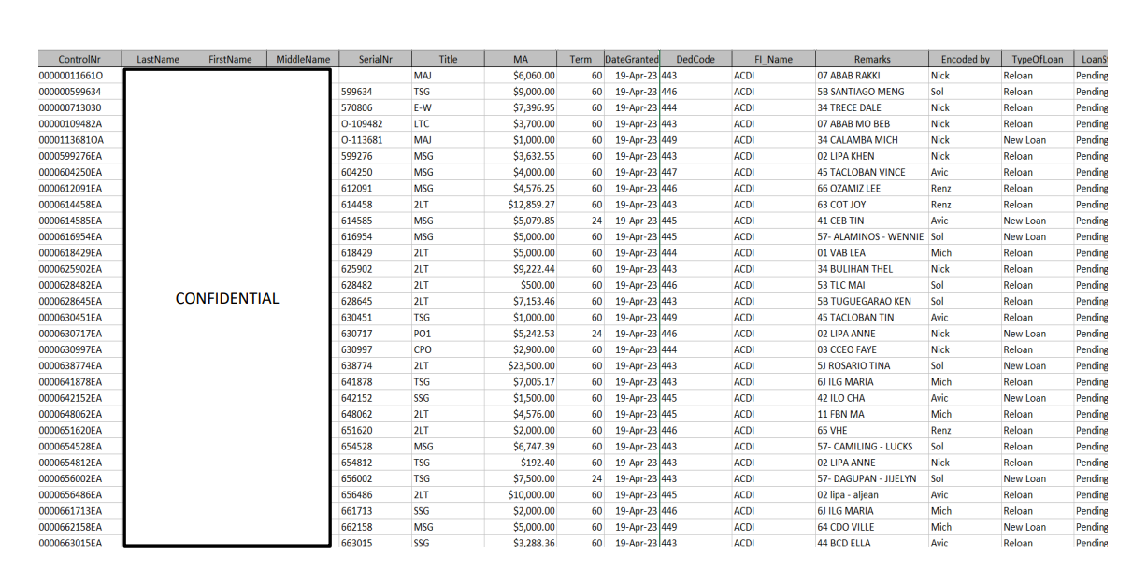The height and width of the screenshot is (570, 1147).
Task: Click ControlNr cell 000000713030
Action: click(79, 107)
